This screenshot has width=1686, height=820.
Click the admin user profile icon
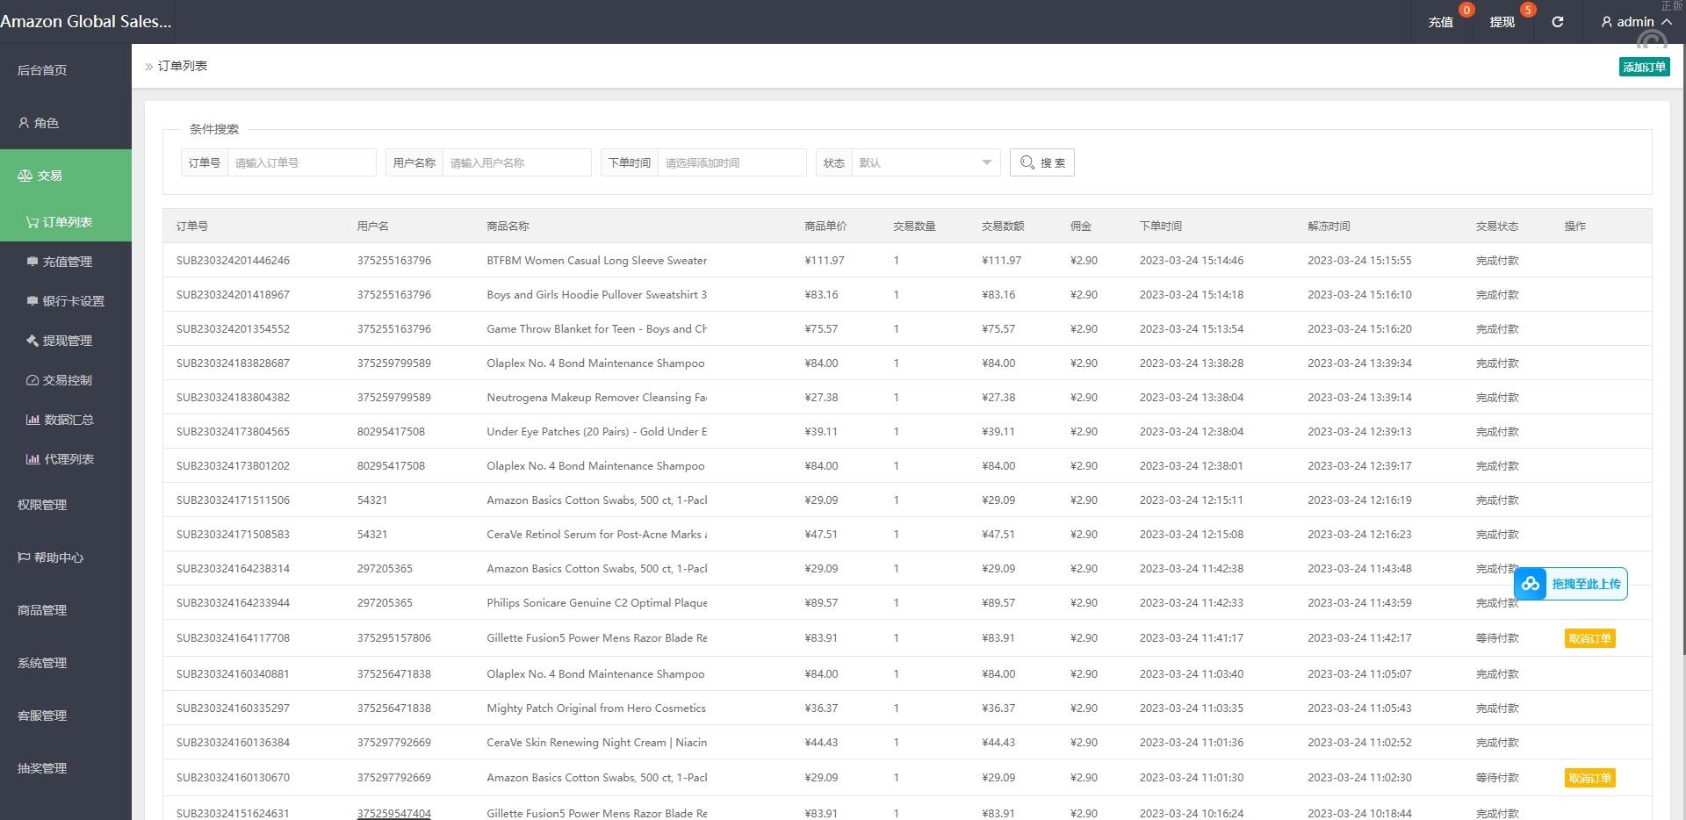pyautogui.click(x=1606, y=22)
